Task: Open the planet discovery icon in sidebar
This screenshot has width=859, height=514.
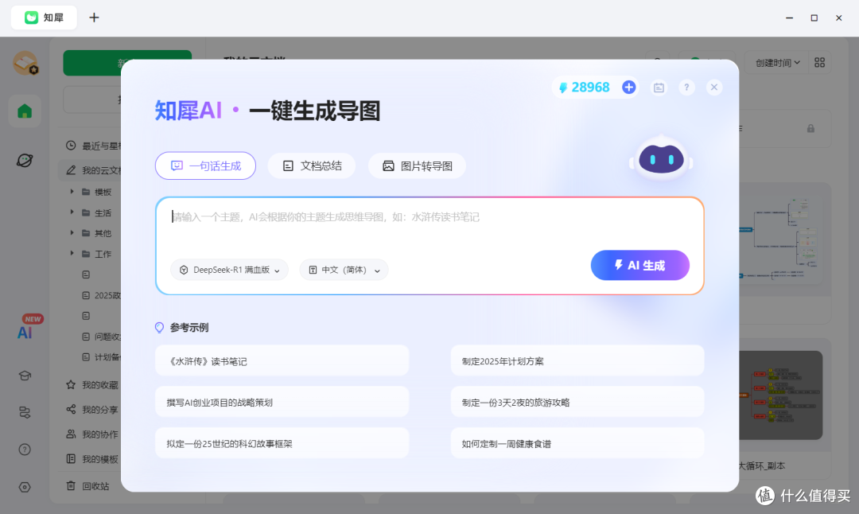Action: tap(25, 160)
